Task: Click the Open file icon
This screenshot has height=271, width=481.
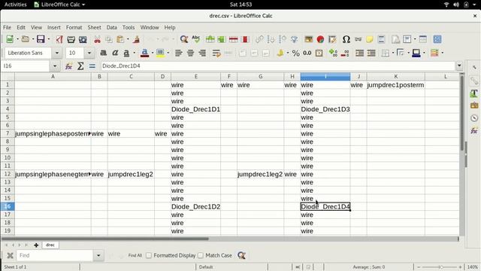Action: 25,39
